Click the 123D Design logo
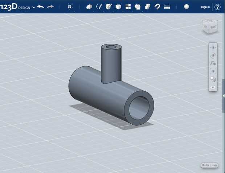 point(15,7)
